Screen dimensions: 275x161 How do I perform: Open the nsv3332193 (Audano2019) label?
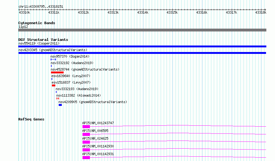click(77, 89)
